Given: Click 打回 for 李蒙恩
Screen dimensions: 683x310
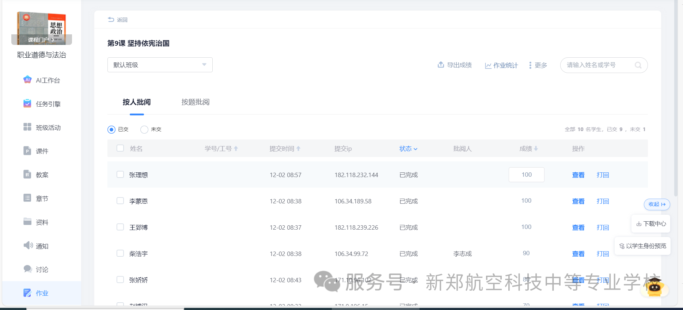Looking at the screenshot, I should [603, 201].
